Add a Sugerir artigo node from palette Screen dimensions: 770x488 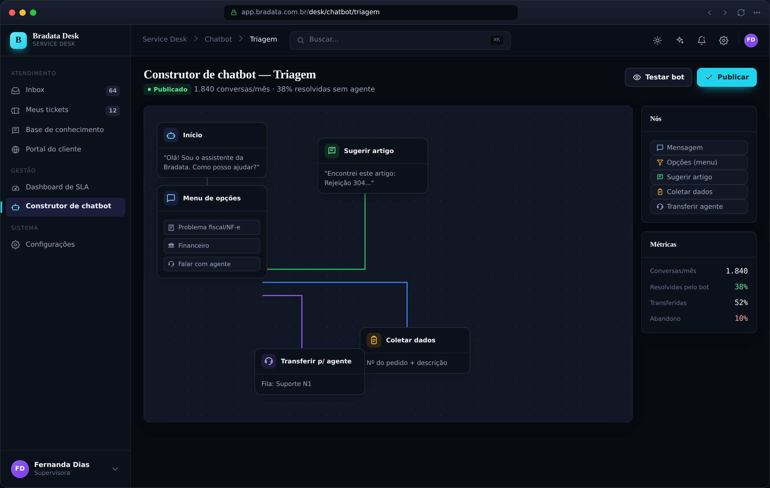point(699,177)
